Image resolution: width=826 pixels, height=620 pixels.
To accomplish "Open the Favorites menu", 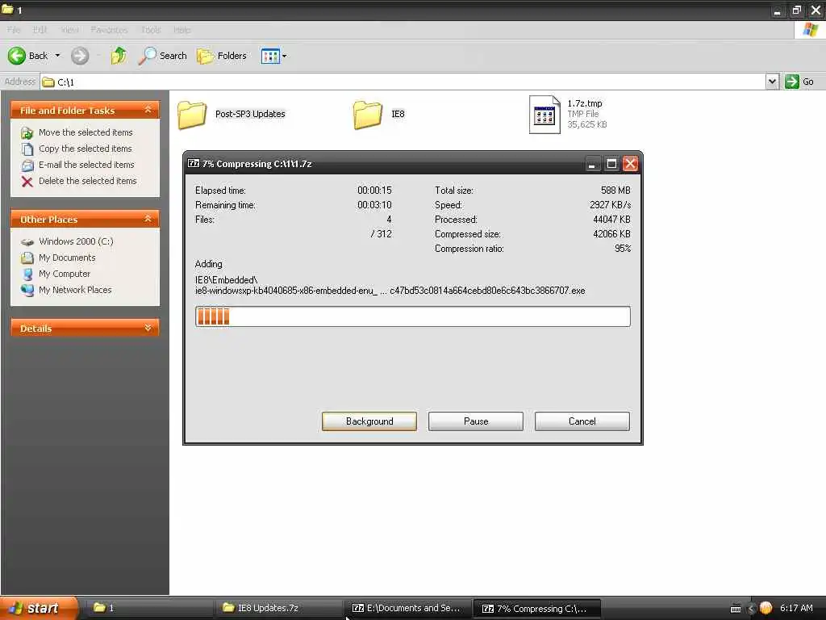I will tap(109, 30).
